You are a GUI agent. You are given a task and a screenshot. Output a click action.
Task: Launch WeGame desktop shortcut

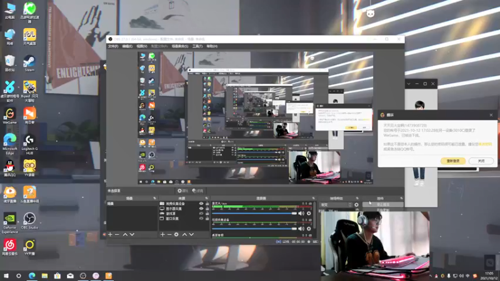(10, 116)
